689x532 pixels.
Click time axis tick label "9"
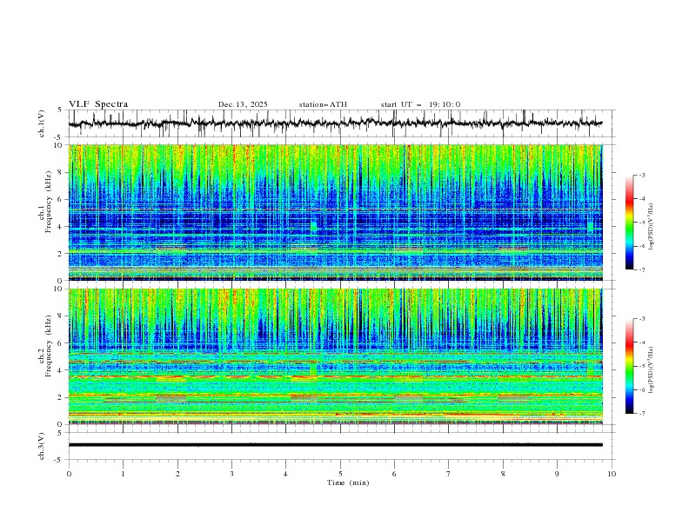click(557, 474)
